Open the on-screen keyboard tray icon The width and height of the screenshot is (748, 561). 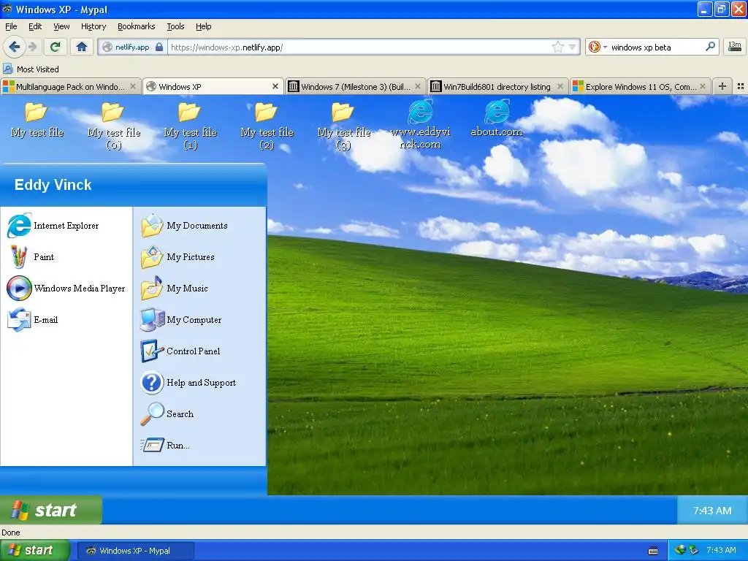(653, 551)
